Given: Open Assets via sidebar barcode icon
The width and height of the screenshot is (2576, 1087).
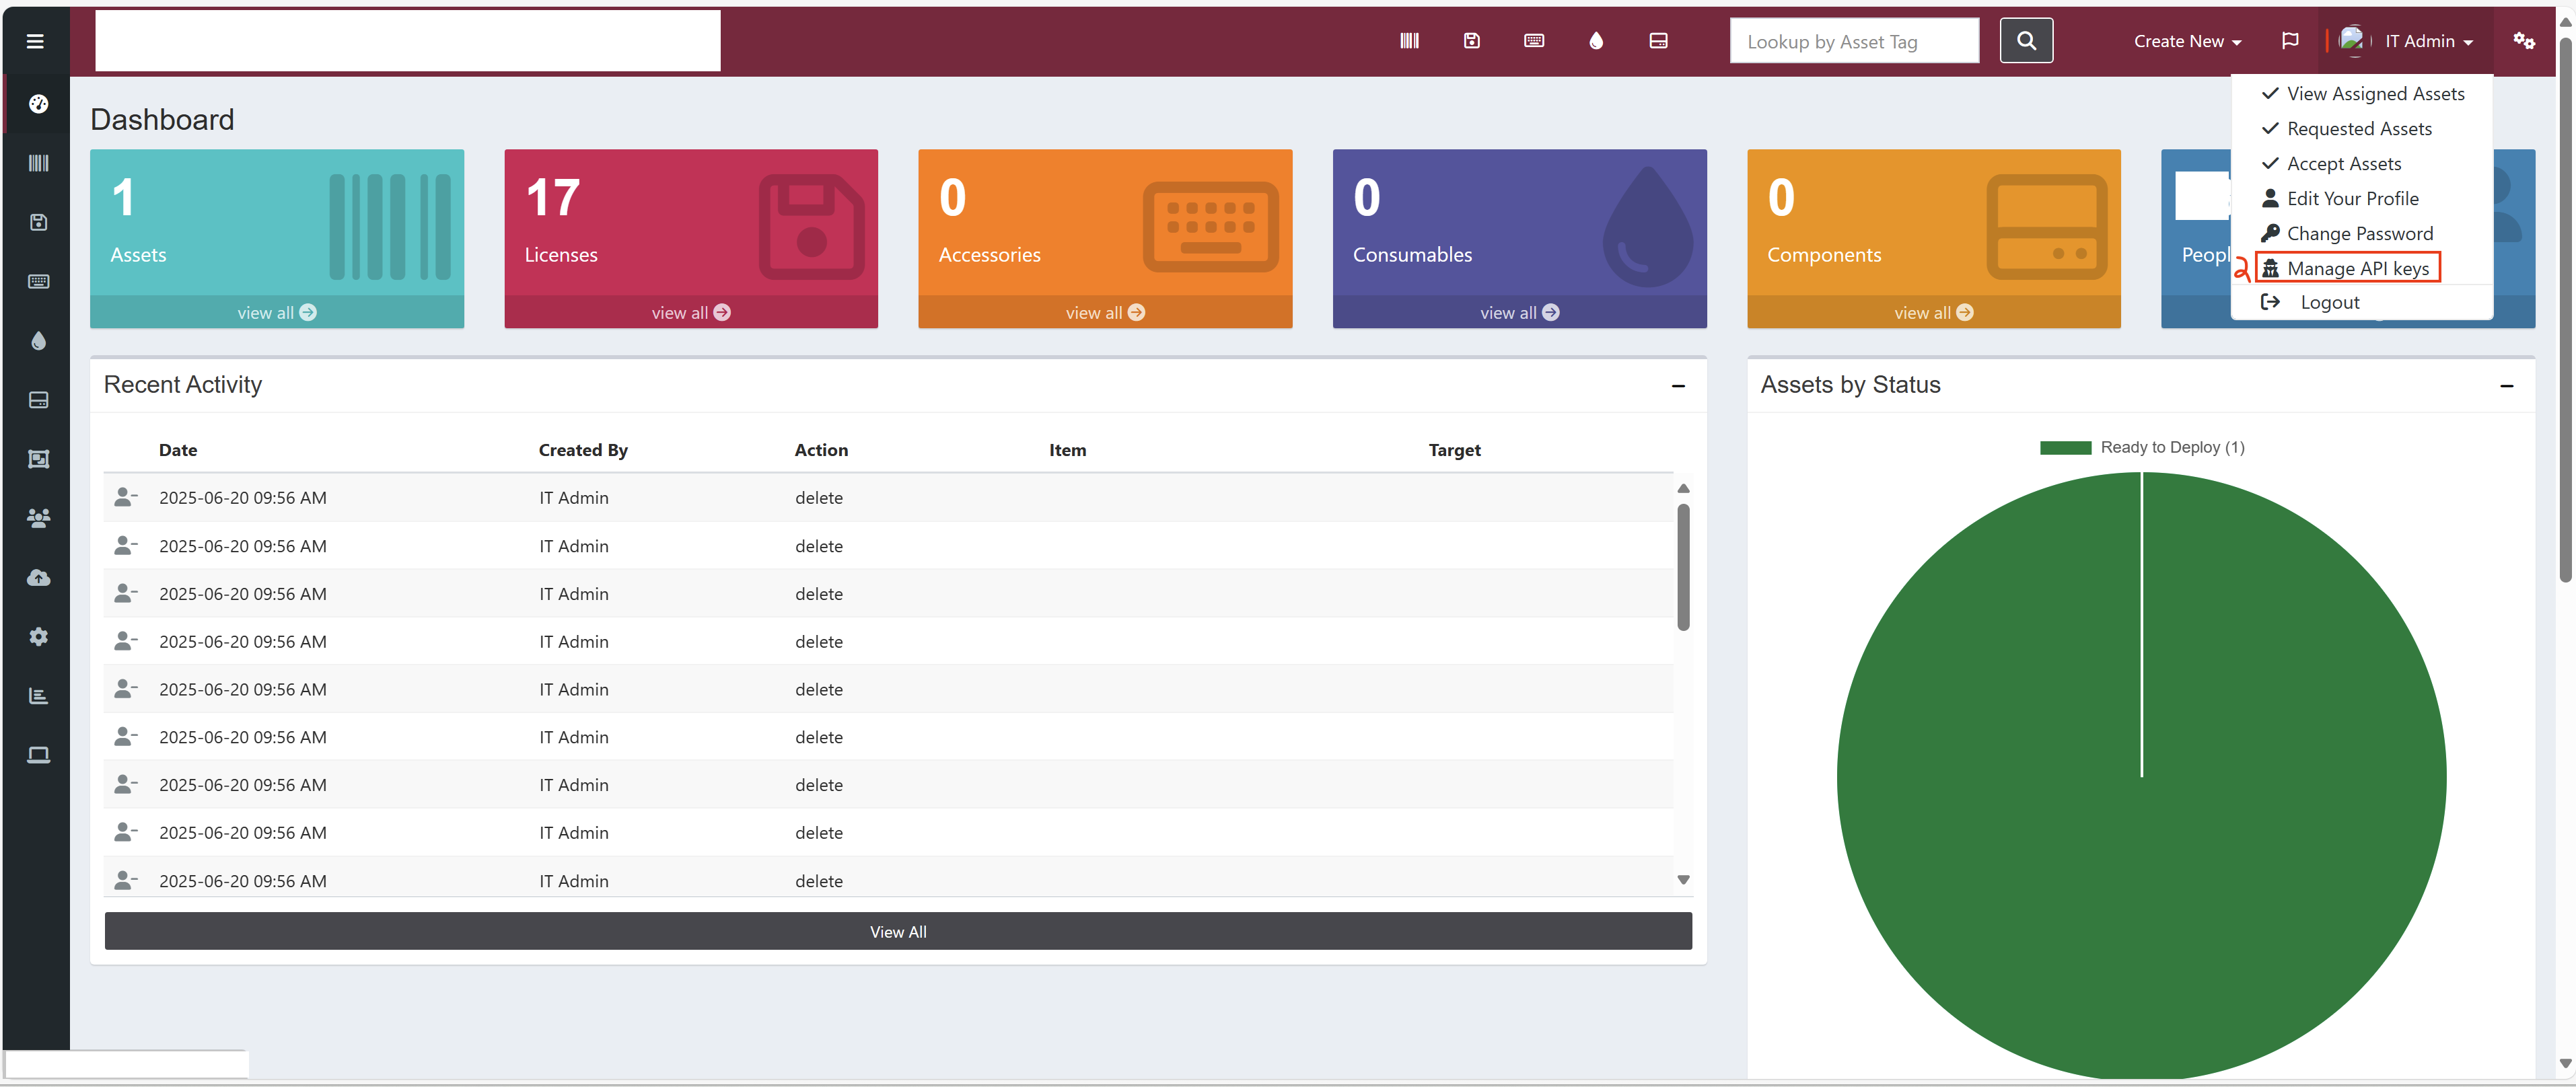Looking at the screenshot, I should [38, 163].
